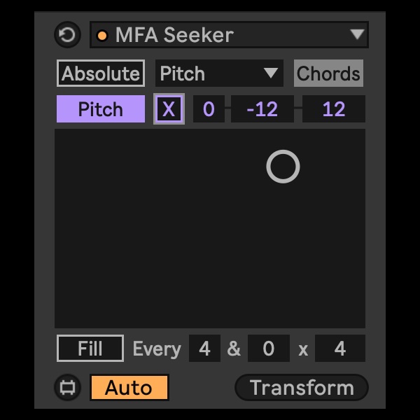Toggle the Absolute mode button
The height and width of the screenshot is (420, 420).
pos(101,73)
